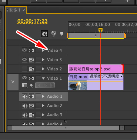This screenshot has height=140, width=137.
Task: Select the Audio 2 track label
Action: click(54, 106)
